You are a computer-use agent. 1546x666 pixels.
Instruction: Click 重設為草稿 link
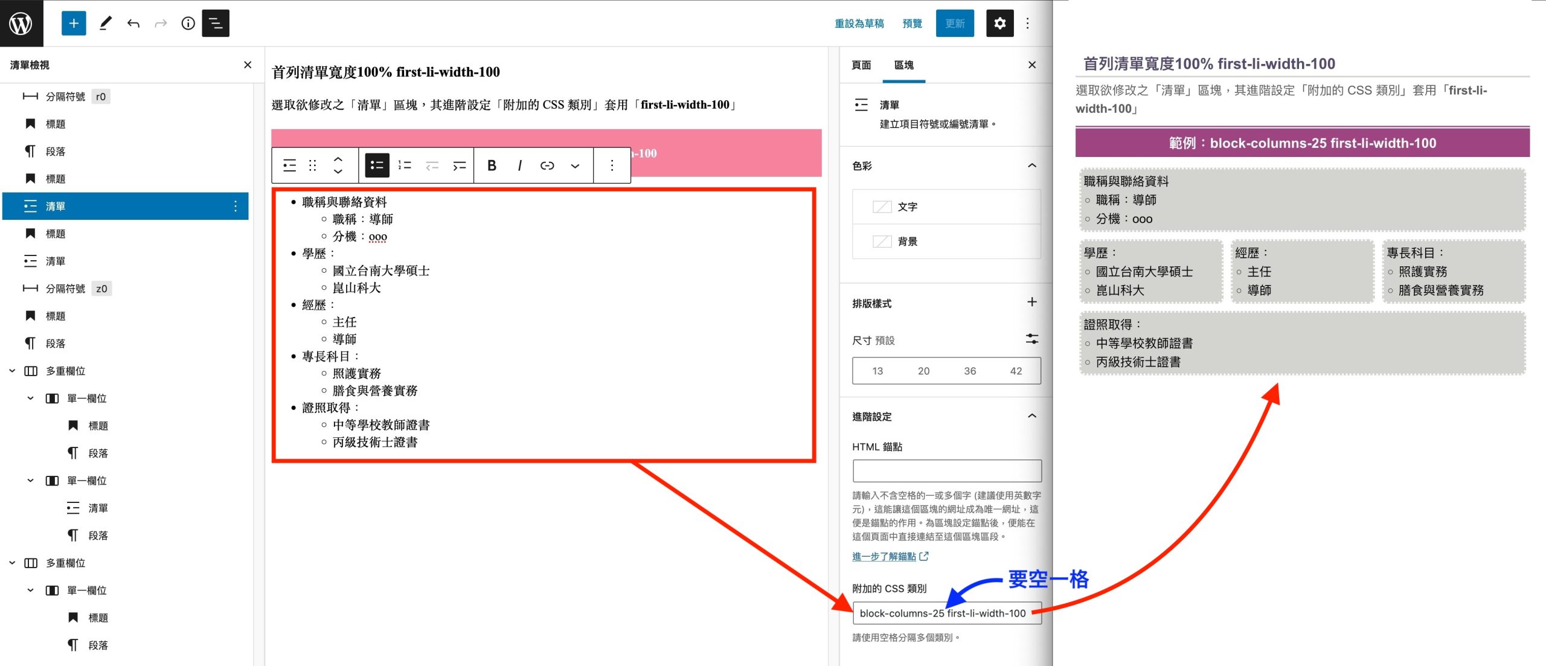click(x=859, y=24)
